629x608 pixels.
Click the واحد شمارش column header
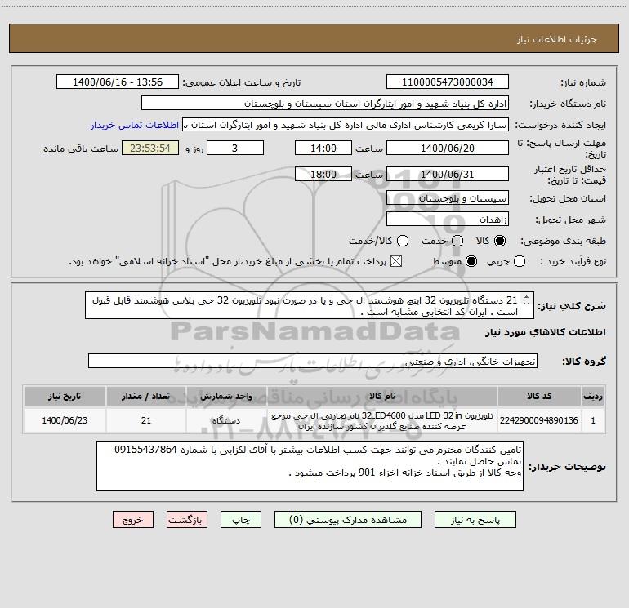click(226, 396)
